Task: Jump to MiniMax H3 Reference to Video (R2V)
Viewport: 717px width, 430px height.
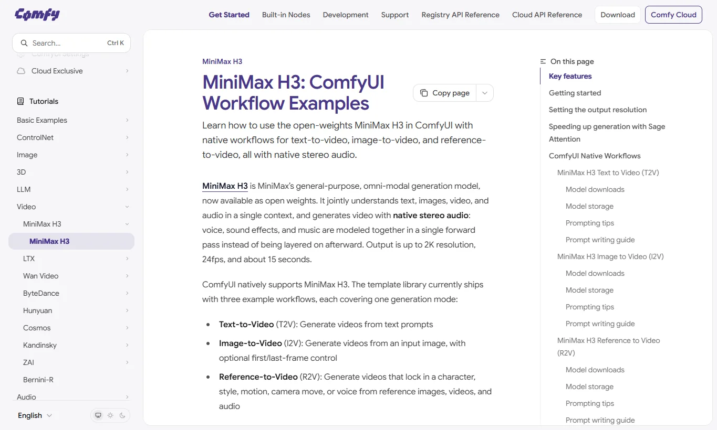Action: (x=609, y=347)
